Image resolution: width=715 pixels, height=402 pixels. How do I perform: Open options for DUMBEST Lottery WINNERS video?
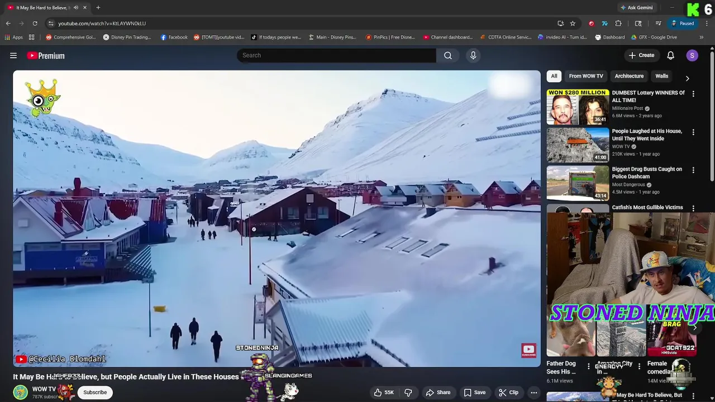[x=693, y=94]
